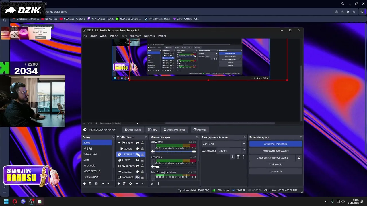Screen dimensions: 367x206
Task: Mute the inSTREMLY audio source
Action: [153, 167]
